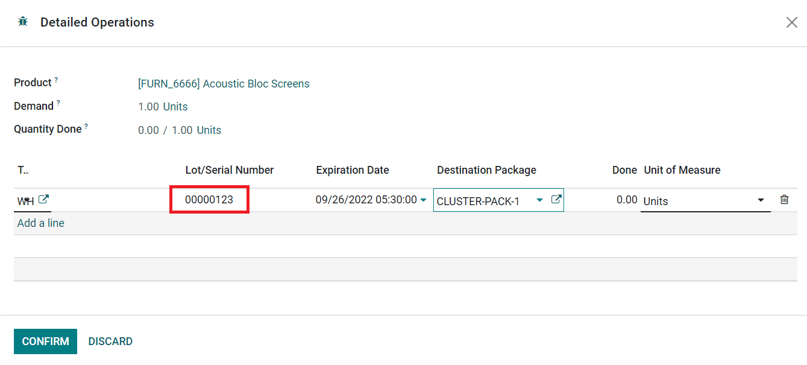Click the Destination Package column header

pyautogui.click(x=486, y=170)
